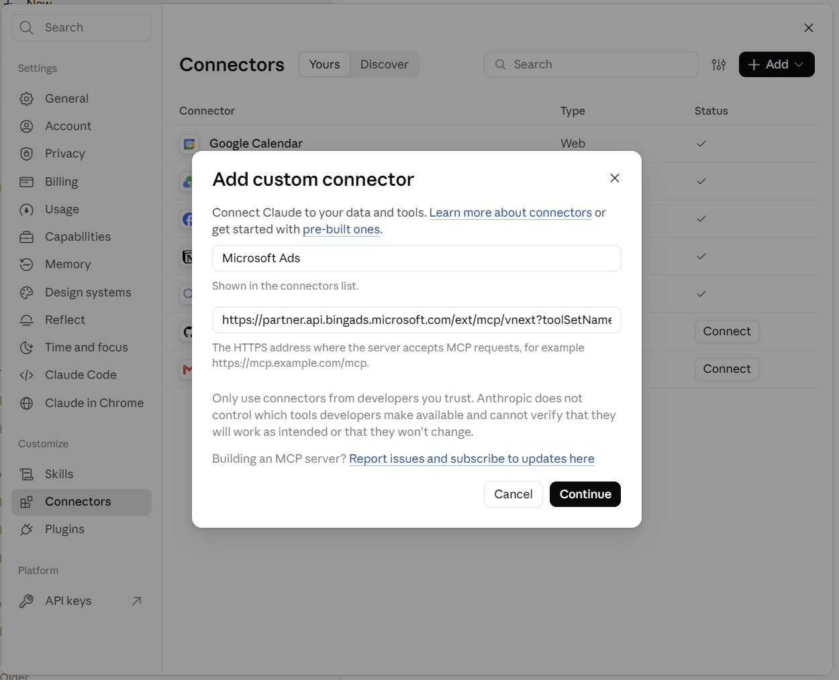Click the Design systems palette icon
This screenshot has width=839, height=680.
(x=26, y=292)
